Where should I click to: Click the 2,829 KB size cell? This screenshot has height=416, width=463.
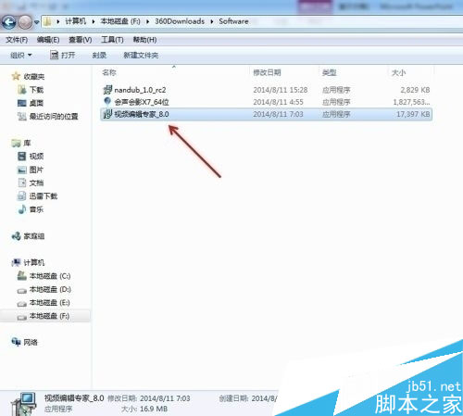(x=415, y=90)
